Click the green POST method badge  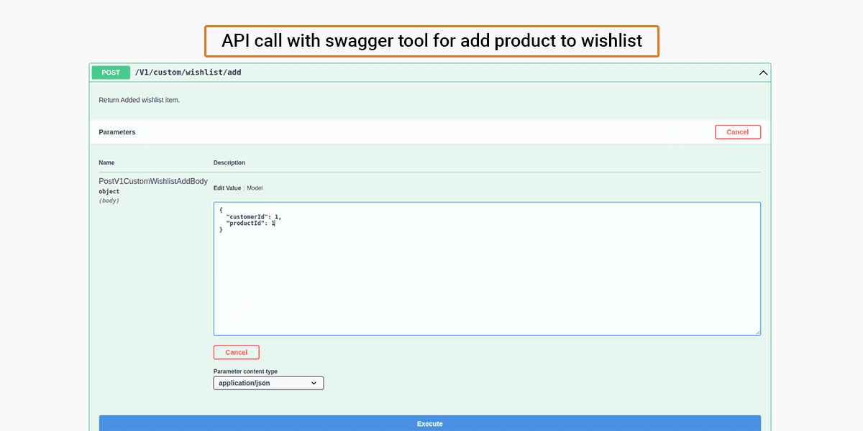coord(111,73)
